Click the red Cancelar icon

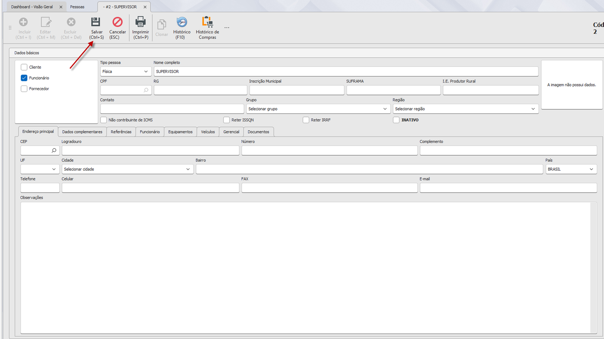(117, 22)
